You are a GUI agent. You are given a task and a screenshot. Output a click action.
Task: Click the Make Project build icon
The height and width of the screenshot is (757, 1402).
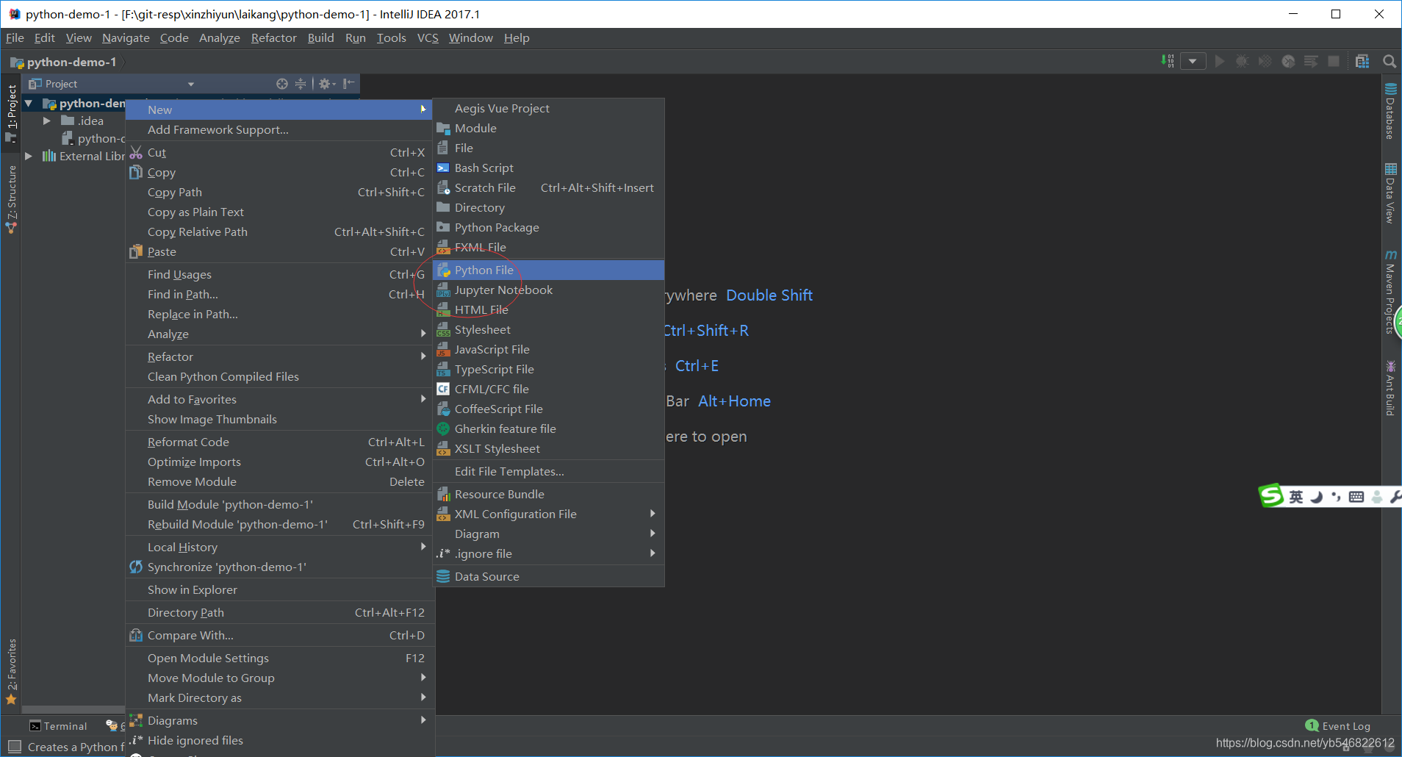(1167, 61)
